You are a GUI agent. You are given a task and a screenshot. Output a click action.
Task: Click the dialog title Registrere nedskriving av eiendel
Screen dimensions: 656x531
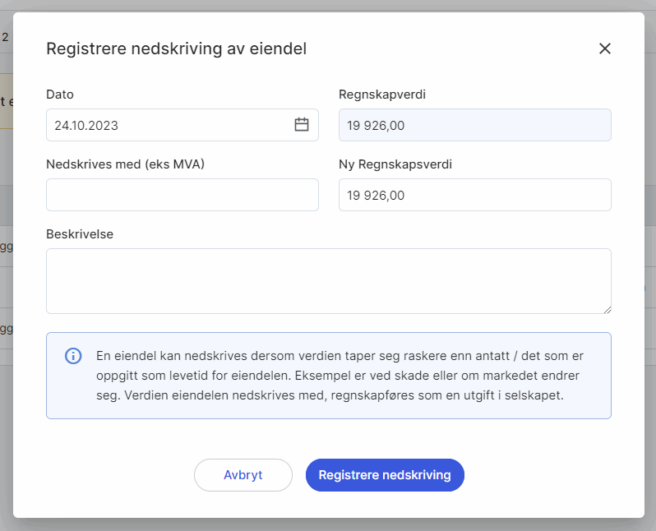coord(176,48)
